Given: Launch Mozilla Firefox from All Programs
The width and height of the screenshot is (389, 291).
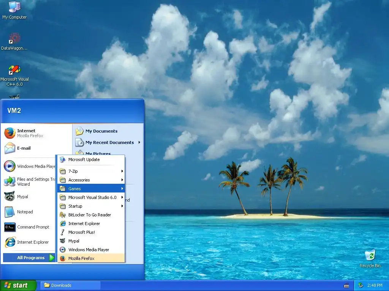Looking at the screenshot, I should 91,258.
